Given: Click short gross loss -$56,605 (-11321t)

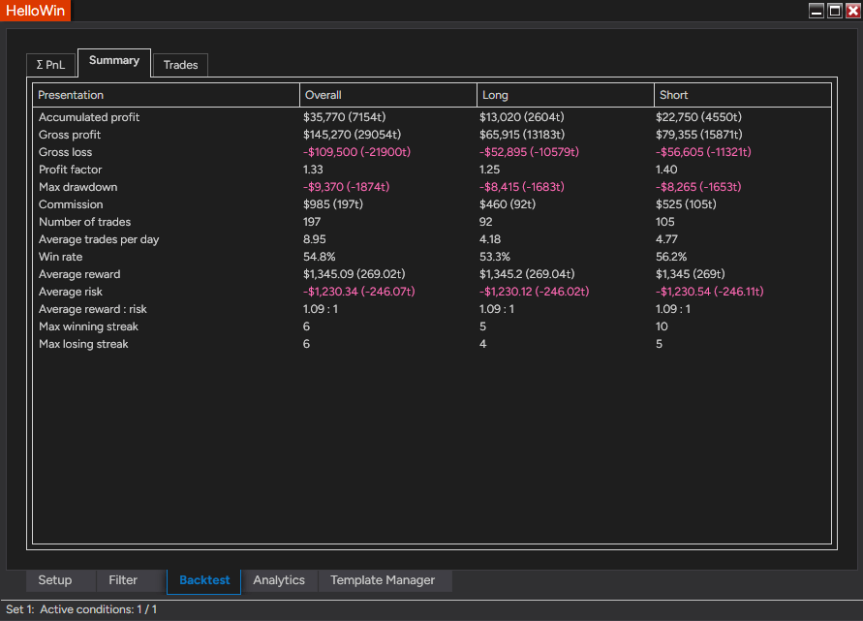Looking at the screenshot, I should [x=703, y=152].
